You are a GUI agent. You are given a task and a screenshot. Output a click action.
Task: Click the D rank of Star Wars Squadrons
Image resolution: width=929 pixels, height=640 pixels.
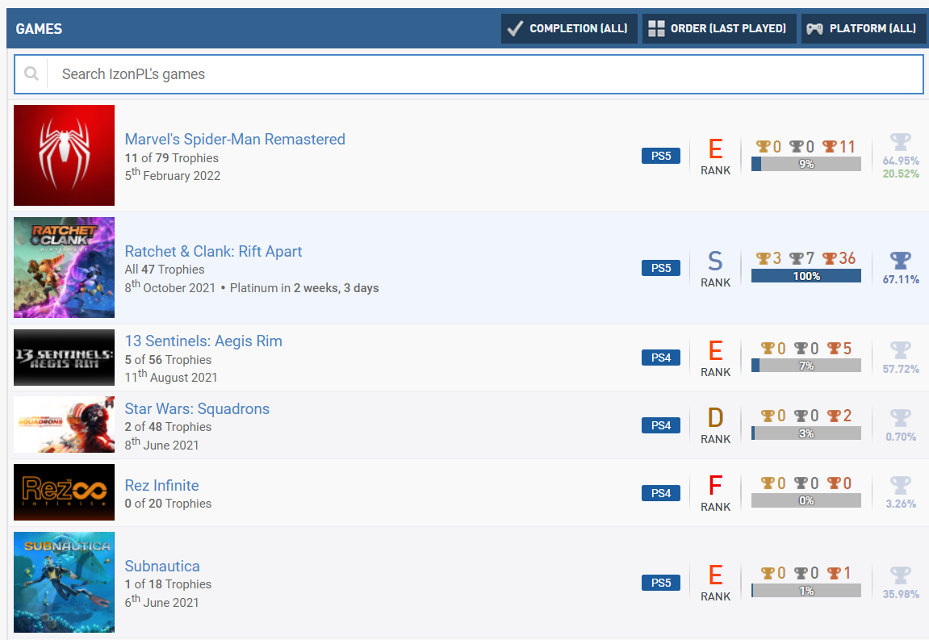coord(715,425)
